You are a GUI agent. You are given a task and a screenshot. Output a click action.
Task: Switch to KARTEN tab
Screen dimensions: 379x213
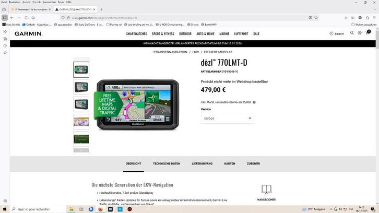click(x=230, y=164)
